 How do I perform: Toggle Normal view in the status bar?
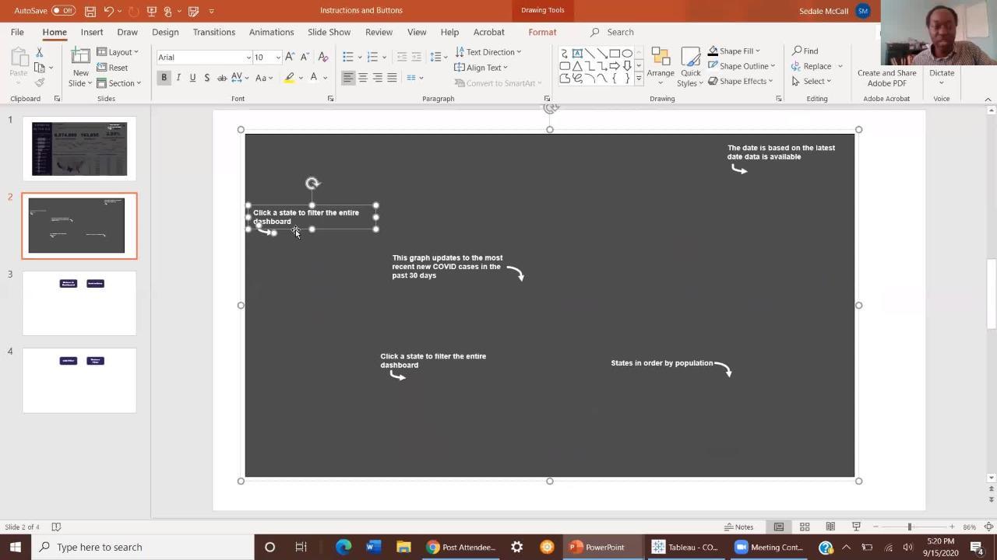[x=779, y=527]
